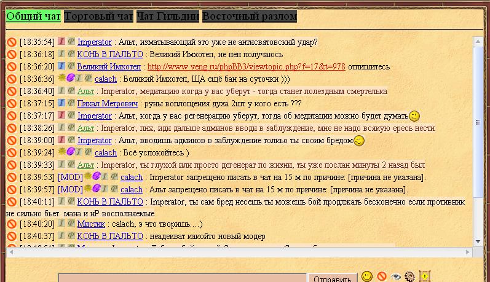Click the private message 'P' icon at 18:36:18

[71, 53]
